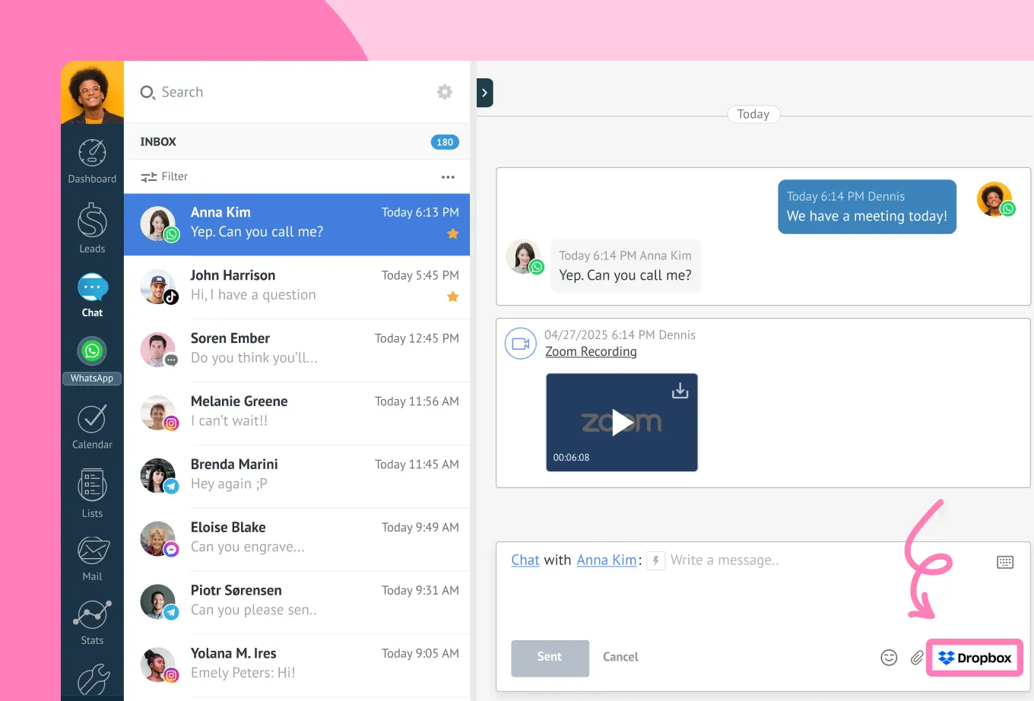Open the Calendar section
The width and height of the screenshot is (1034, 701).
click(91, 426)
